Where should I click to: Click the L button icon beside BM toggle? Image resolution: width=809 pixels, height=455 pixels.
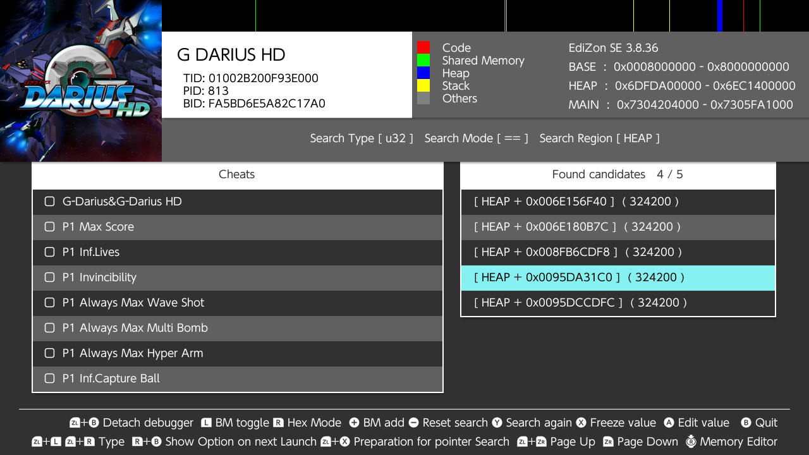pyautogui.click(x=206, y=423)
